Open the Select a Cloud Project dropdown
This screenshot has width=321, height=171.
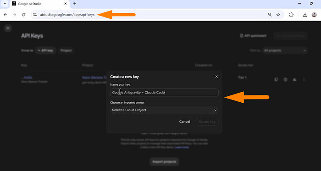(x=164, y=110)
